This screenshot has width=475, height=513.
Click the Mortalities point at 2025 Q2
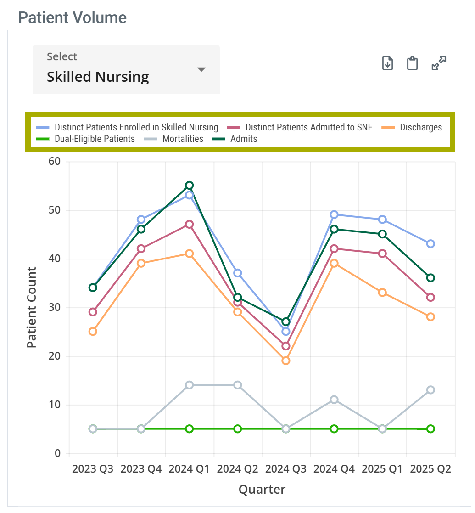[430, 390]
